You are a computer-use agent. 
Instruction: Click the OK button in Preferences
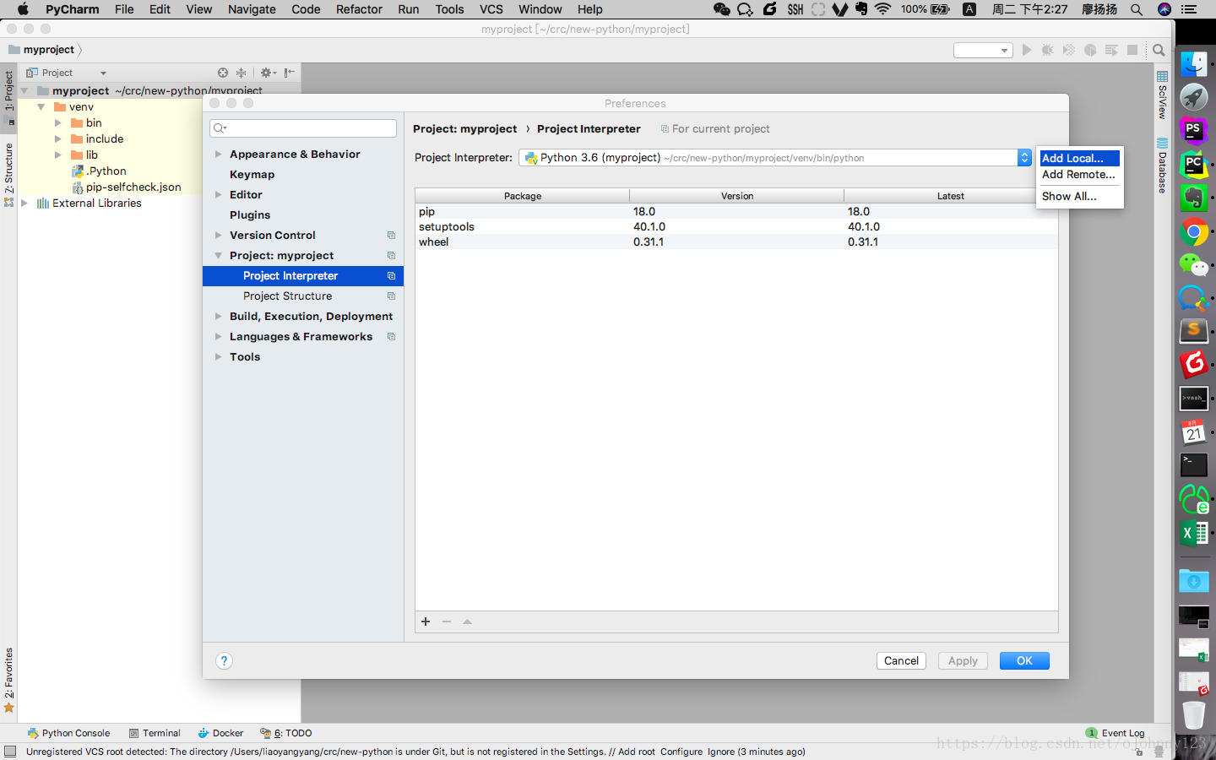coord(1024,661)
